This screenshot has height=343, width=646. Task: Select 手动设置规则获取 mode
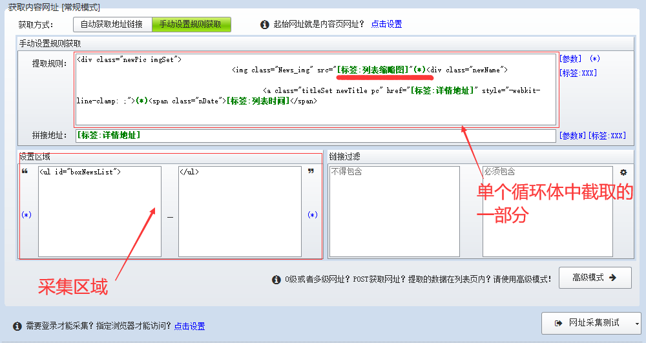[191, 25]
